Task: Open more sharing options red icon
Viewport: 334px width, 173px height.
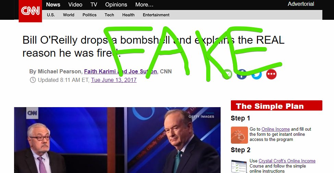Action: [x=271, y=74]
